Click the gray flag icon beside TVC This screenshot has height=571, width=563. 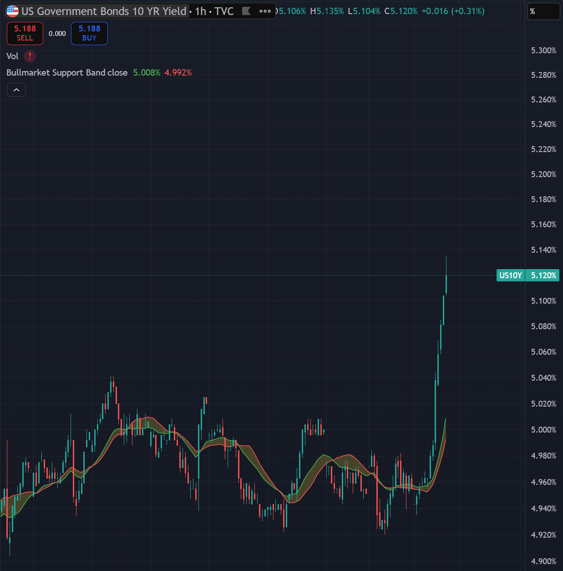pos(246,11)
